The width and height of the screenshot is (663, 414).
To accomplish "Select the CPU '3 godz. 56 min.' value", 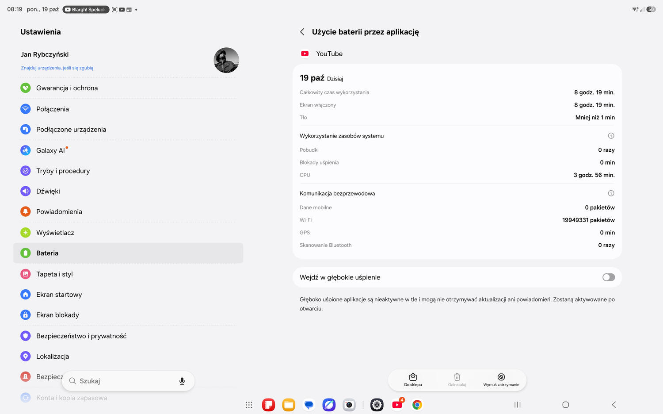I will click(x=594, y=175).
